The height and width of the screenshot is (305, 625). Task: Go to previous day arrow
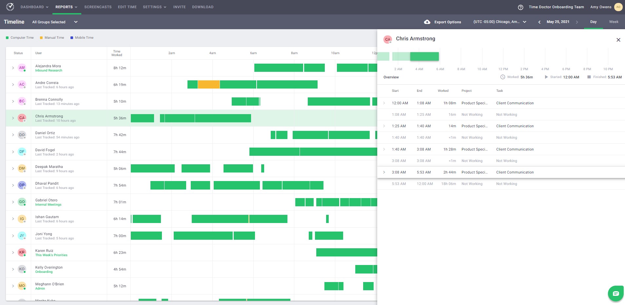(539, 22)
